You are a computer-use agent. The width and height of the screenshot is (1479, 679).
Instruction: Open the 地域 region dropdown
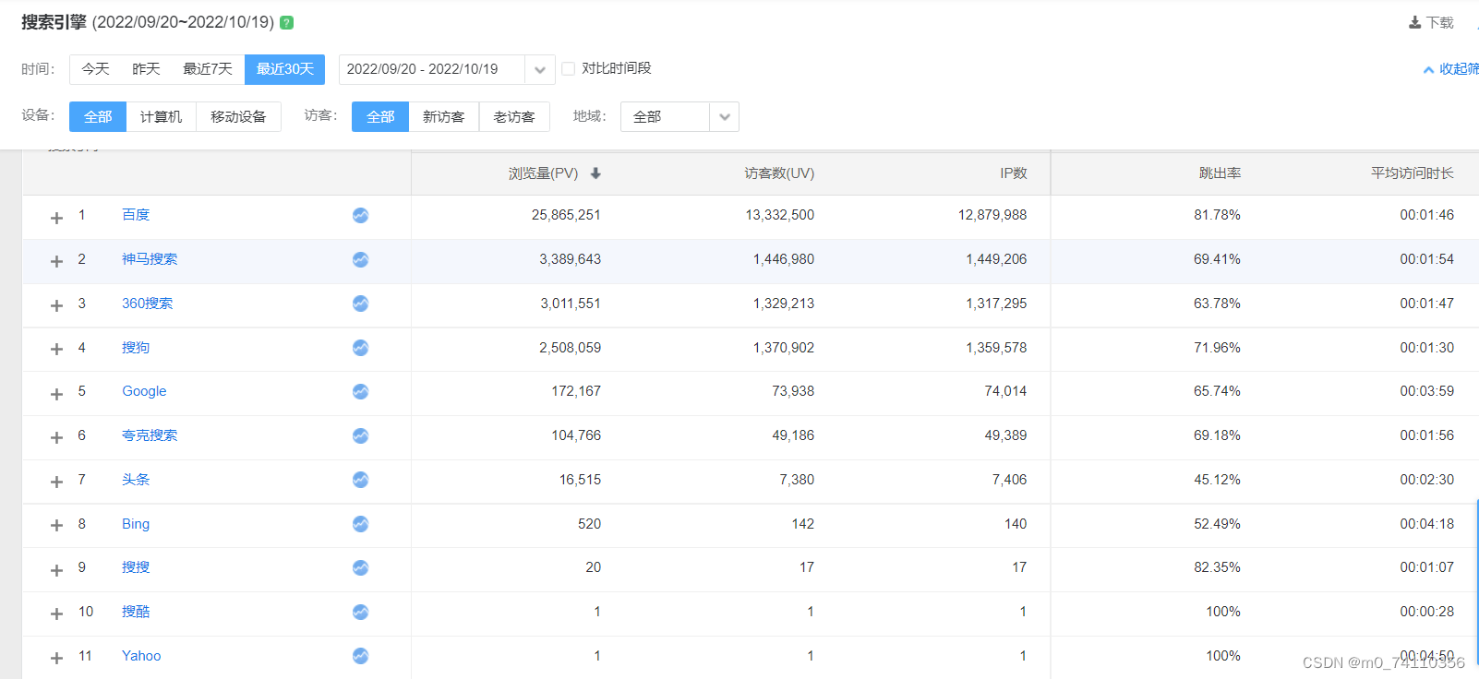[x=679, y=117]
